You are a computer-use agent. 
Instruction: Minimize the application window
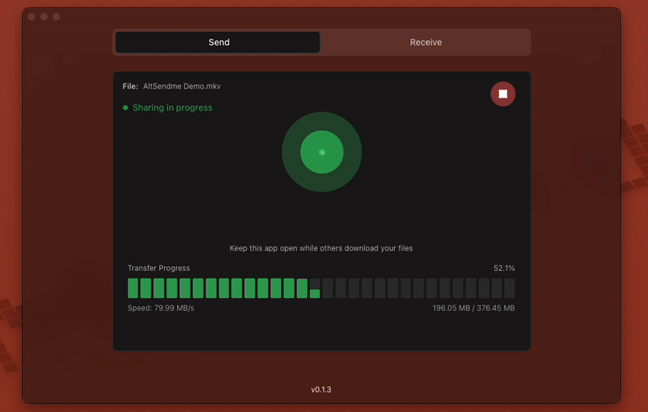[x=44, y=16]
